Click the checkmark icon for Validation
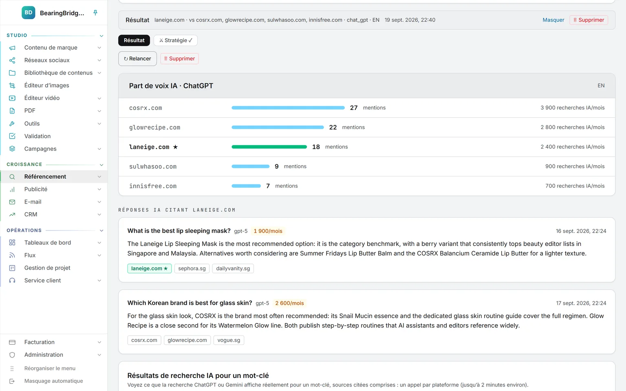The height and width of the screenshot is (391, 626). click(12, 136)
